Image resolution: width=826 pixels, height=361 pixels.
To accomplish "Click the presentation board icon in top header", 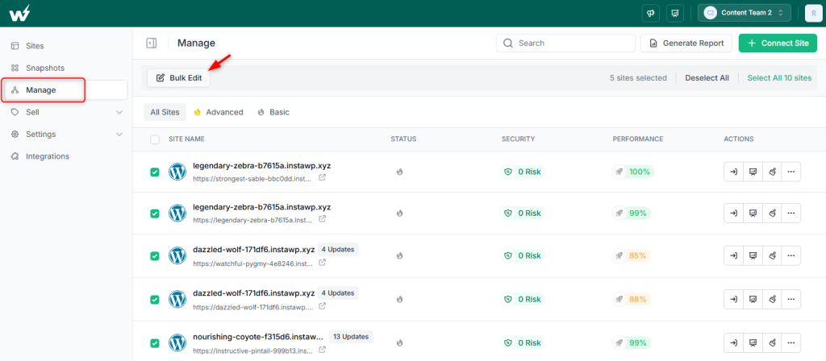I will [675, 13].
